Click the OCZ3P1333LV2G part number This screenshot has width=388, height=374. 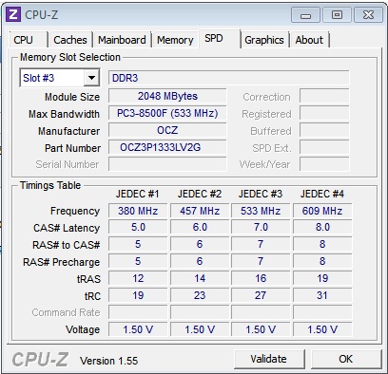pyautogui.click(x=167, y=147)
